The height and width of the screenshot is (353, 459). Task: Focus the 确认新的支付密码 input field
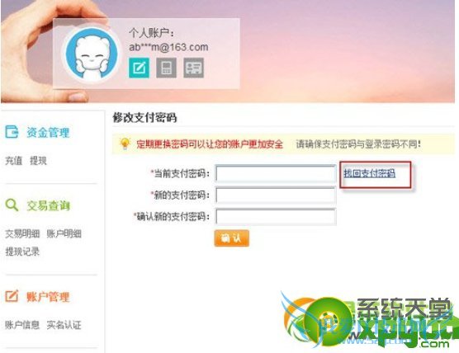coord(276,217)
